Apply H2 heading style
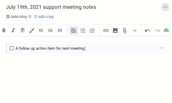This screenshot has width=172, height=103. pos(51,30)
